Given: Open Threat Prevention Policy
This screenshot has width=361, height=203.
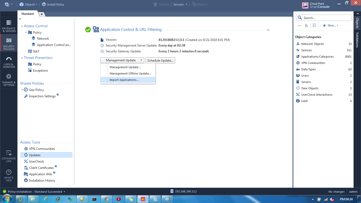Looking at the screenshot, I should pos(35,64).
